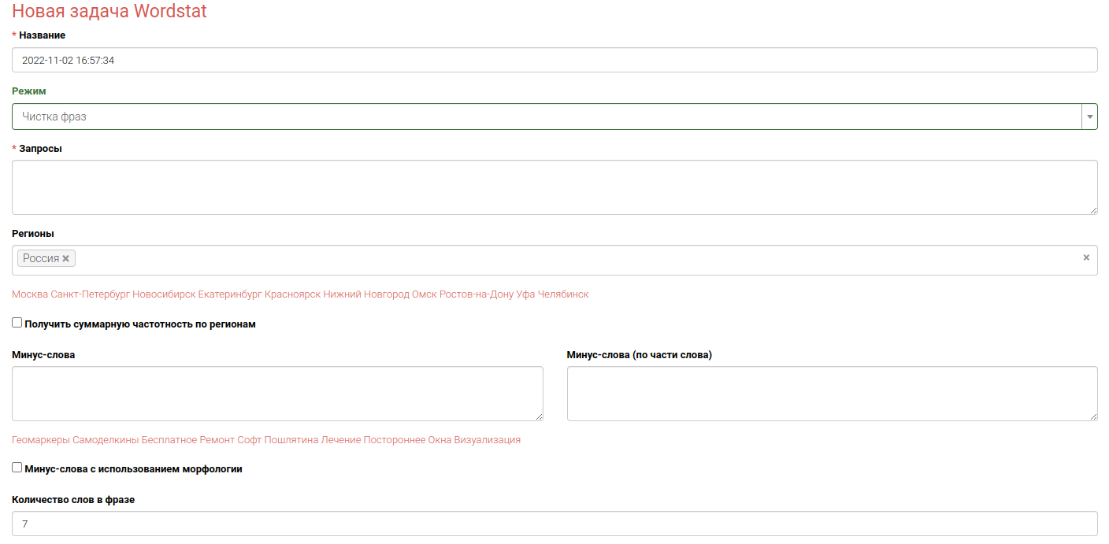1109x544 pixels.
Task: Focus the Запросы text area
Action: click(554, 187)
